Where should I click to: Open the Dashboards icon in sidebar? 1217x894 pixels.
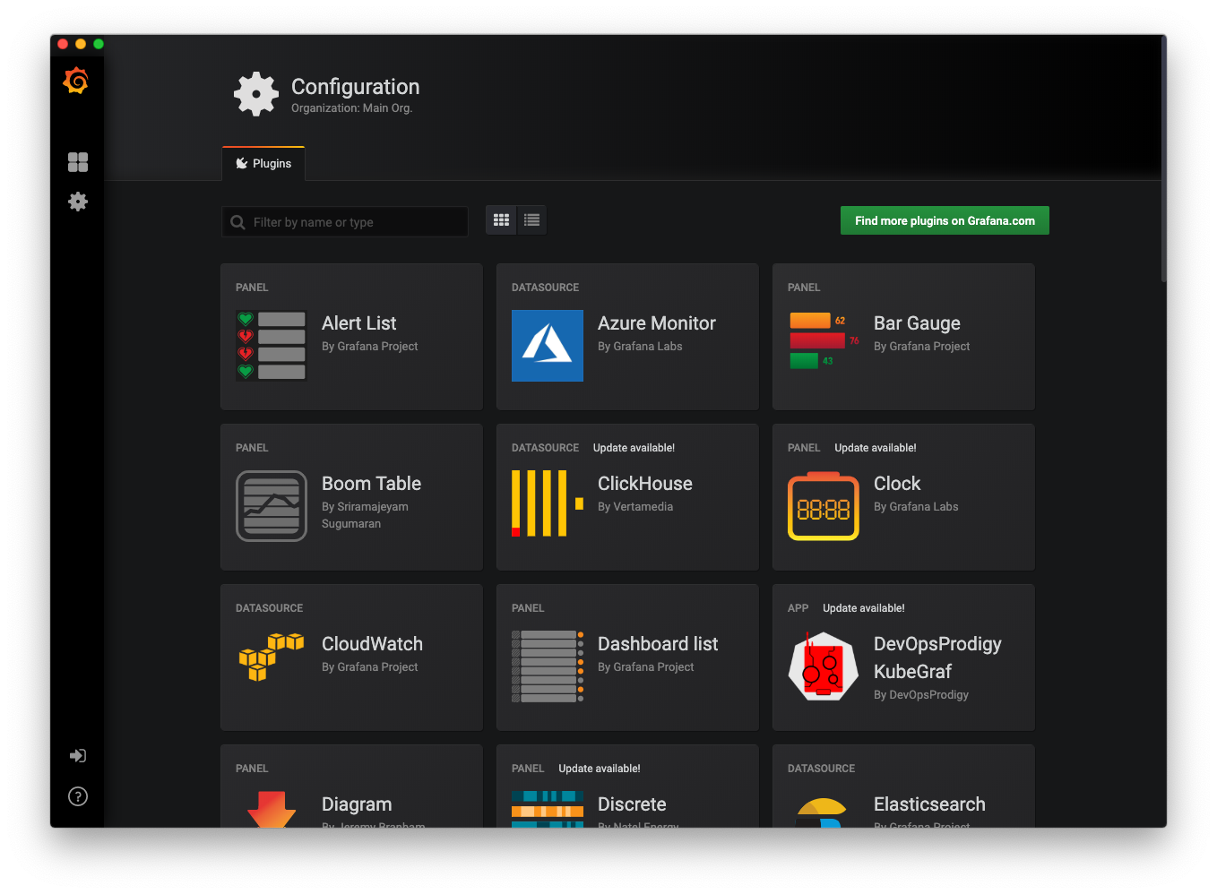[x=78, y=162]
